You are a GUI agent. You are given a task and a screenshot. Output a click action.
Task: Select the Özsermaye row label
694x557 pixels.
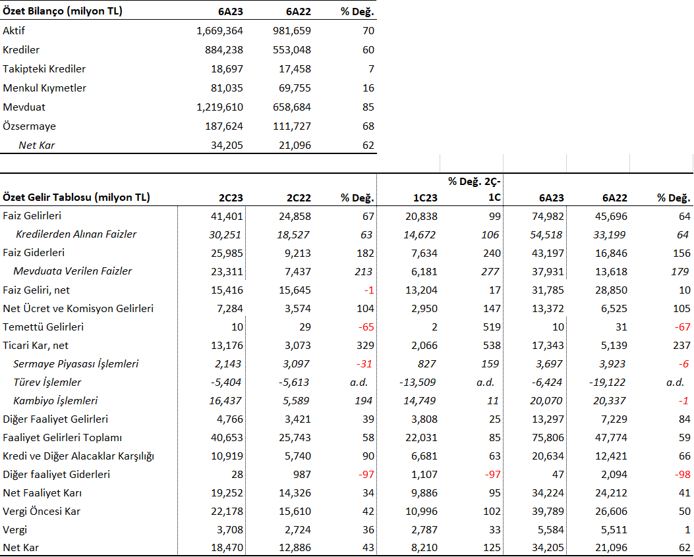coord(29,126)
